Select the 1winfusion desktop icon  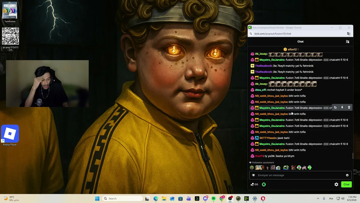10,12
